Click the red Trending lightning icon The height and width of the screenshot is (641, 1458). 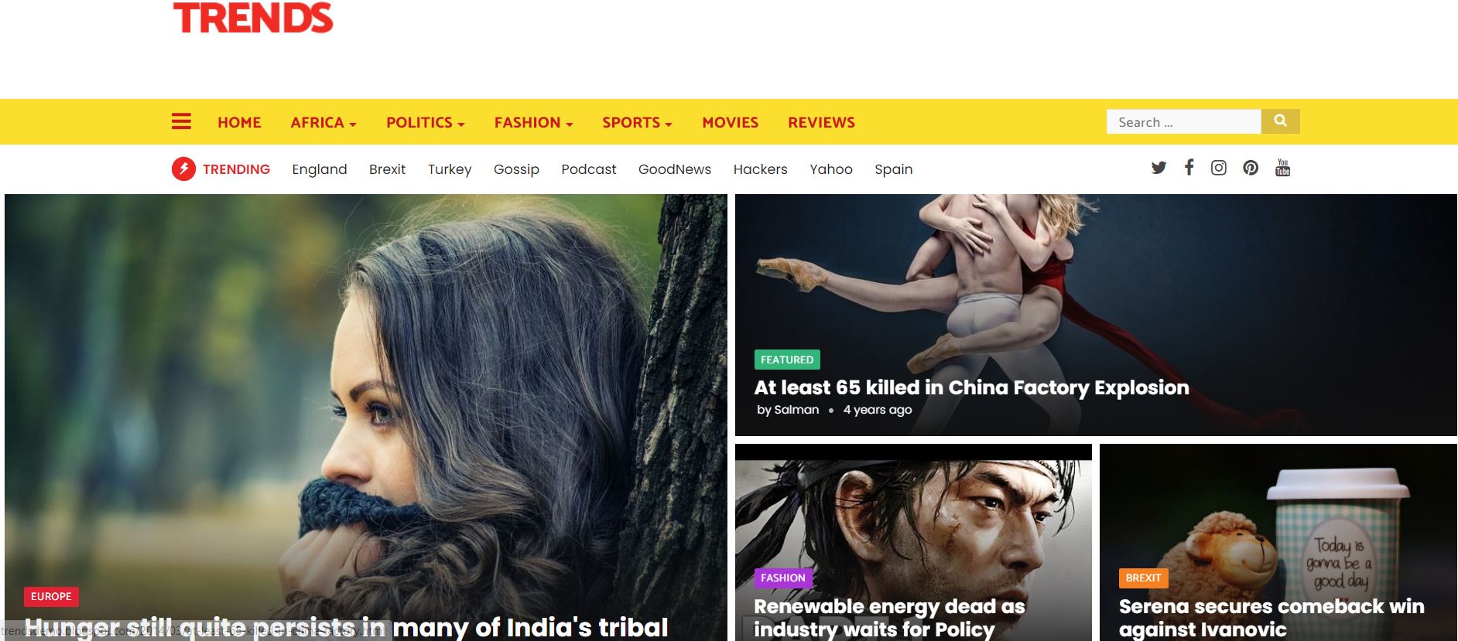[183, 169]
